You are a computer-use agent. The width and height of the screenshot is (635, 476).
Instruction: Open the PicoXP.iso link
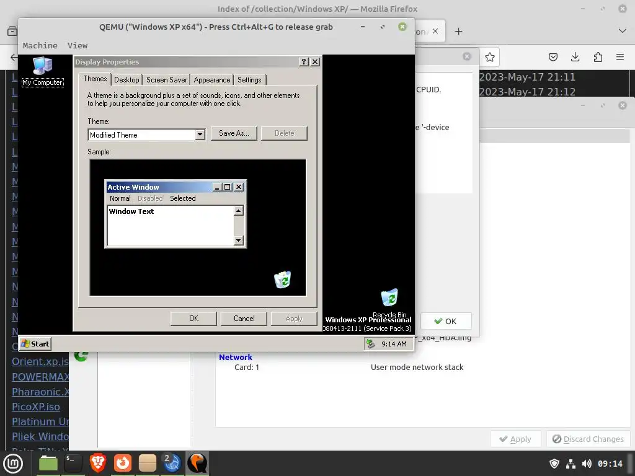(x=35, y=407)
